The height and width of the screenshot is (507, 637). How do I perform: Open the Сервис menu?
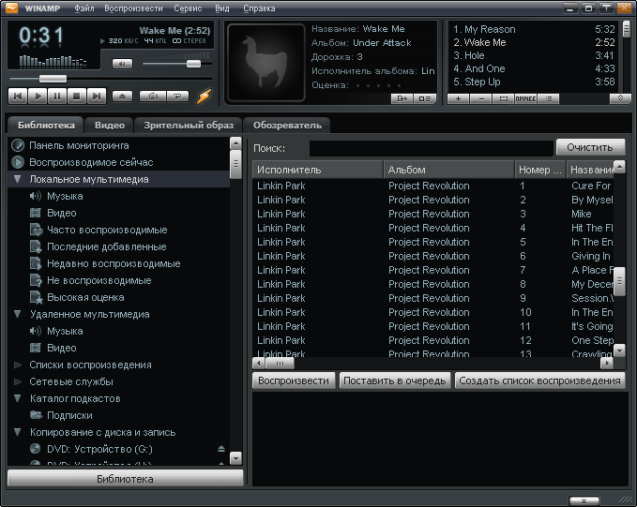187,8
